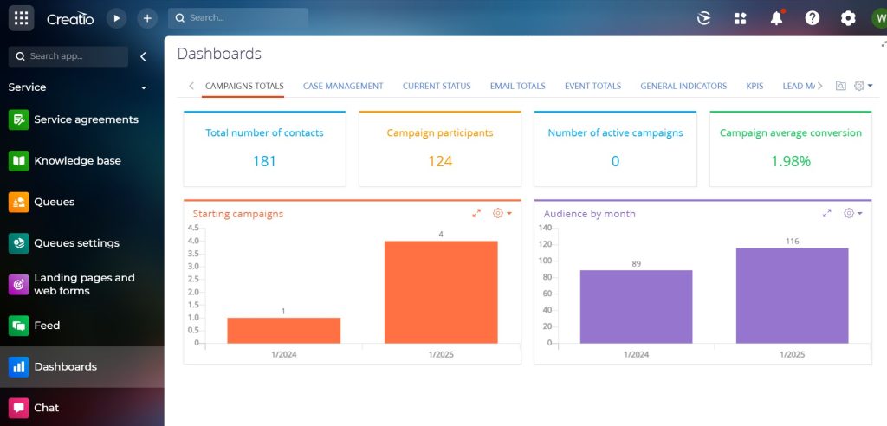Click the Total number of contacts value 181
Screen dimensions: 887x426
tap(264, 161)
